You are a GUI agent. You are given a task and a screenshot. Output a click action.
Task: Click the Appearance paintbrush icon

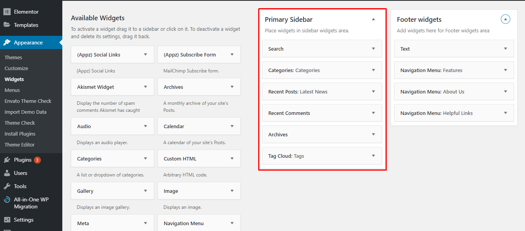(x=7, y=43)
